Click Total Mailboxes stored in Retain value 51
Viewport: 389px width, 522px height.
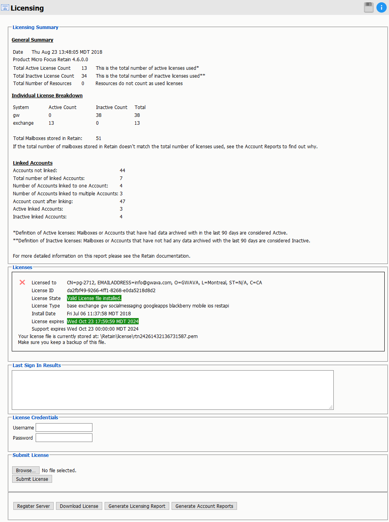(99, 138)
